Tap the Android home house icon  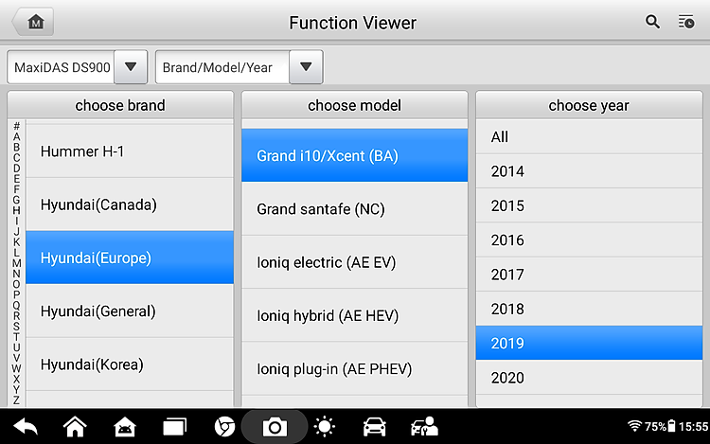(75, 427)
